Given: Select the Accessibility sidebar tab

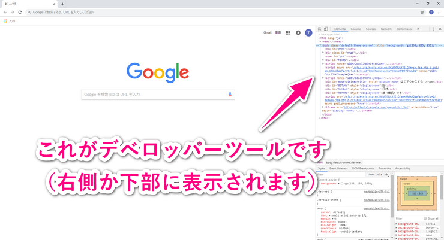Looking at the screenshot, I should click(403, 168).
